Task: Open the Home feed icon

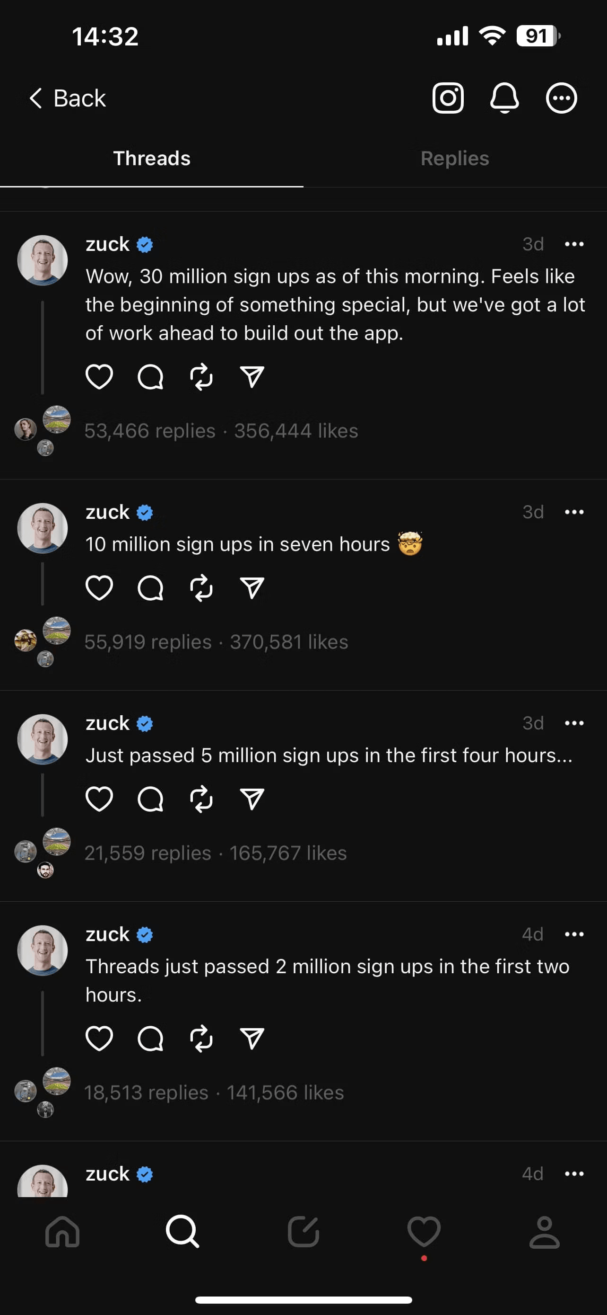Action: [x=62, y=1232]
